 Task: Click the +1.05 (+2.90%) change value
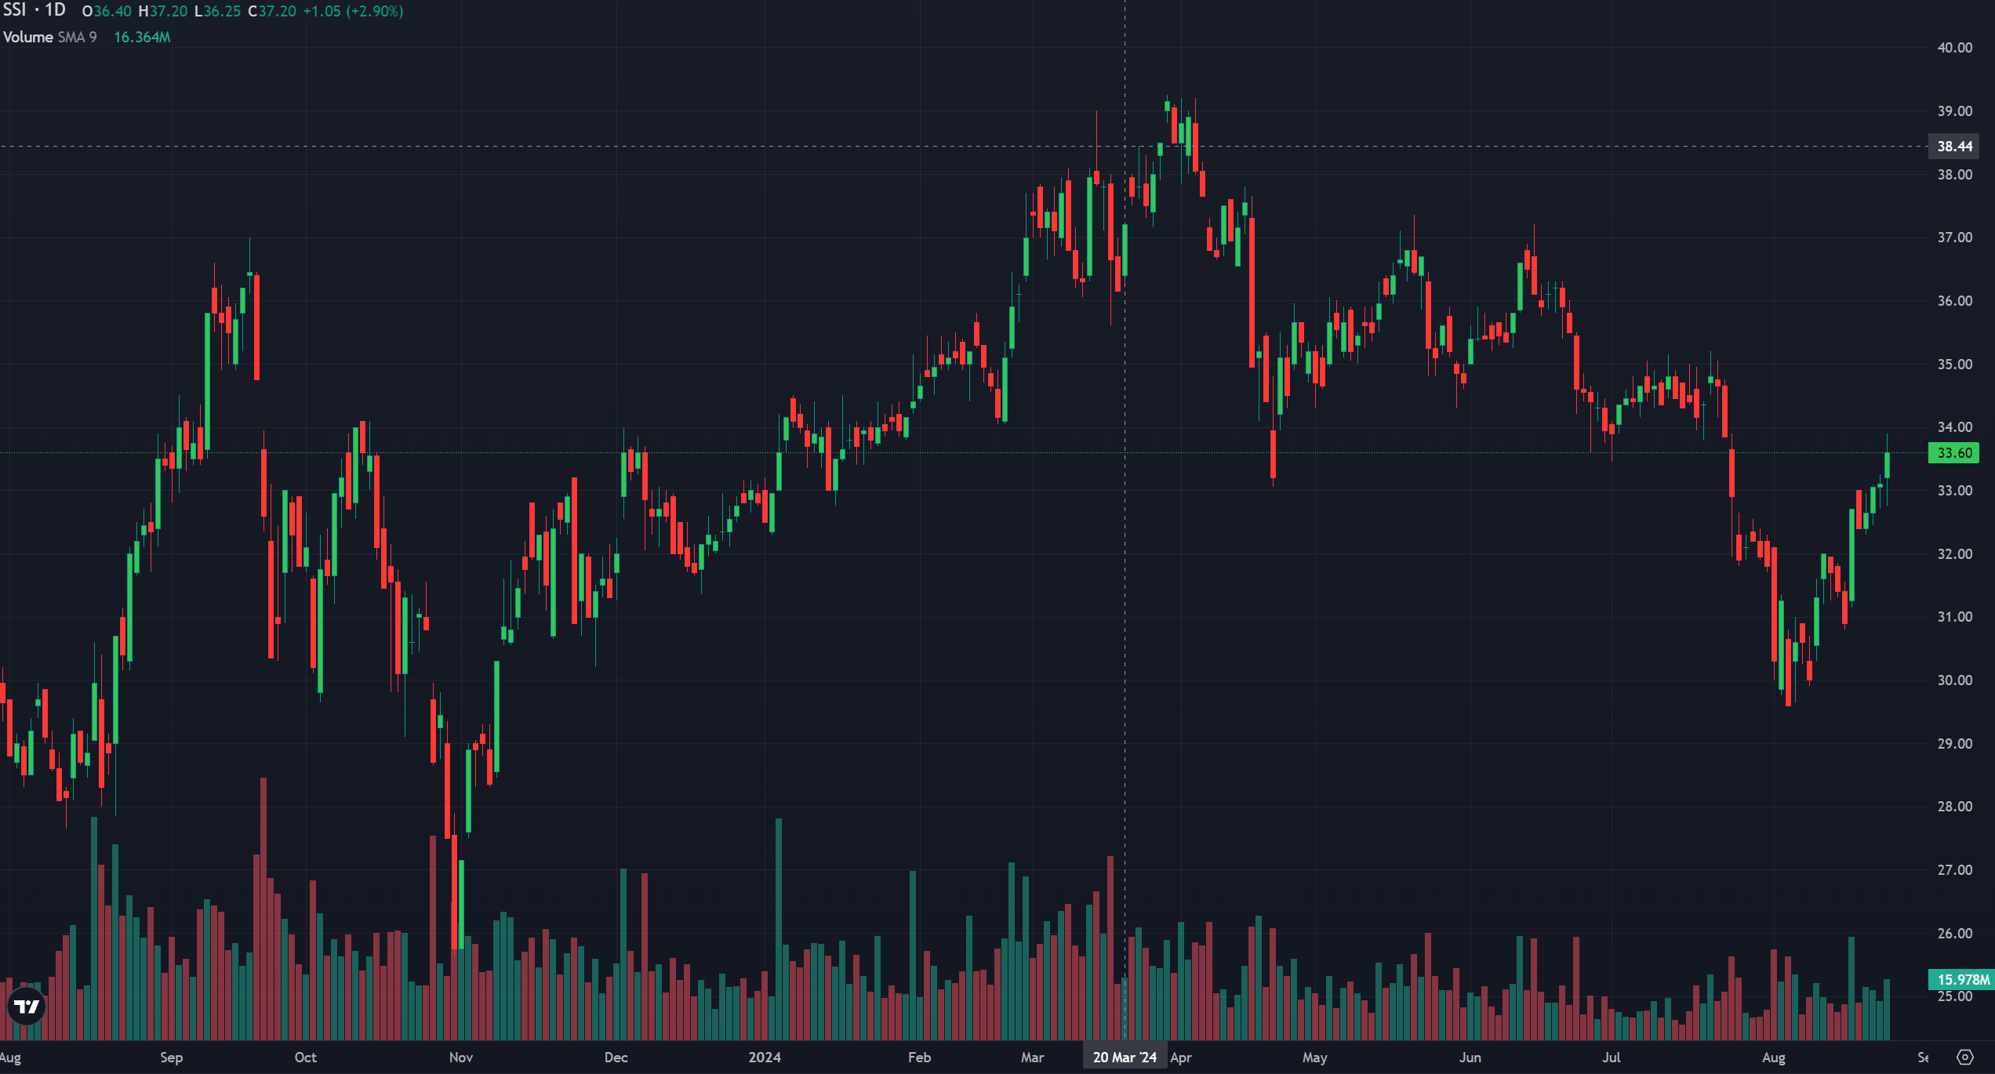coord(353,11)
